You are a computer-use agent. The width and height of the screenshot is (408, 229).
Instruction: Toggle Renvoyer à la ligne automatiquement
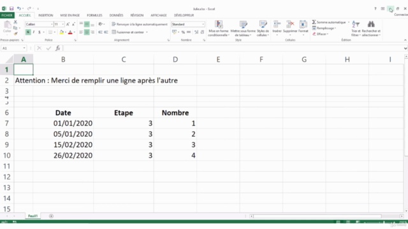coord(140,24)
